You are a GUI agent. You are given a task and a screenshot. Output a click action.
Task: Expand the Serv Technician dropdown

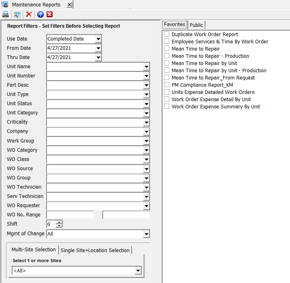(x=146, y=197)
